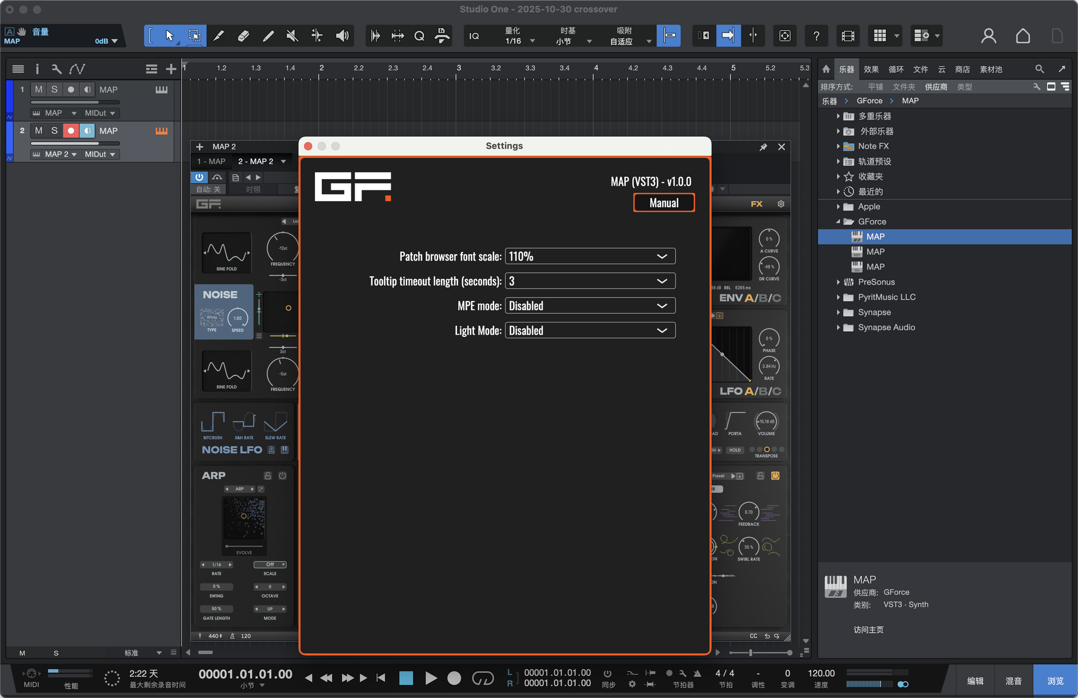Select the Synapse Audio folder item
Screen dimensions: 1078x698
[x=886, y=327]
